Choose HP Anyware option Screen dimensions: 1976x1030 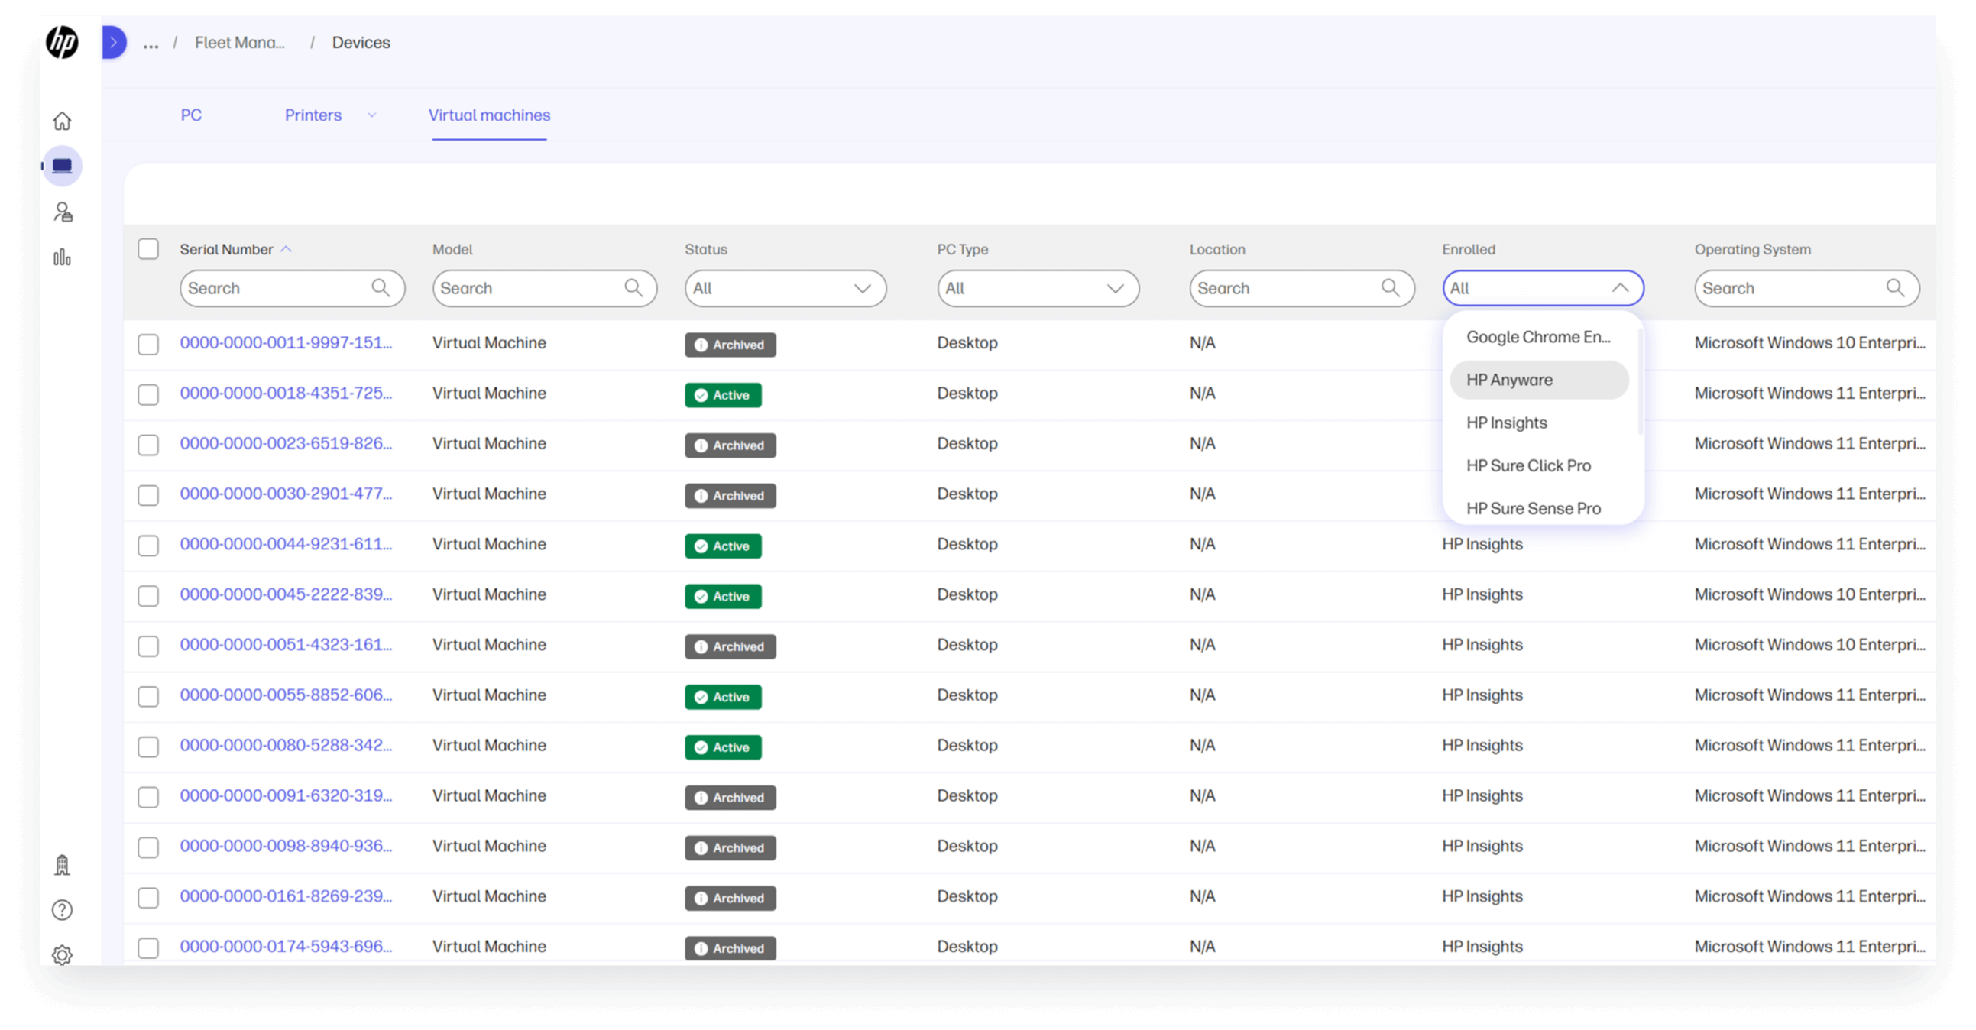pyautogui.click(x=1538, y=380)
